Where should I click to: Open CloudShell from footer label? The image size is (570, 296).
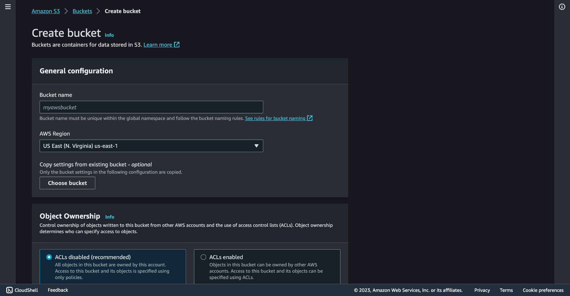click(x=26, y=290)
